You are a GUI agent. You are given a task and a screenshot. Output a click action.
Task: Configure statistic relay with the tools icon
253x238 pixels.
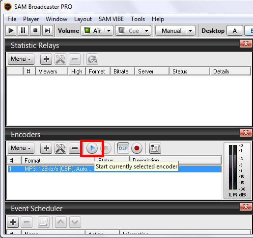point(60,59)
